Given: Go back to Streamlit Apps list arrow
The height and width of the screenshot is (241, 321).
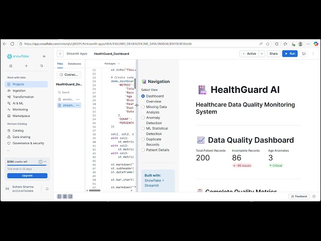Looking at the screenshot, I should point(60,54).
